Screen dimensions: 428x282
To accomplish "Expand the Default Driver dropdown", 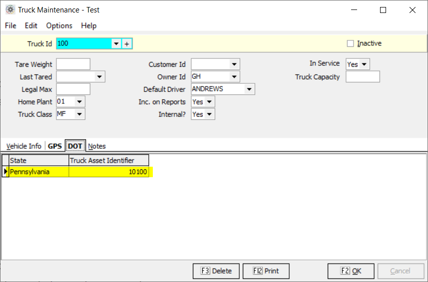I will point(249,89).
